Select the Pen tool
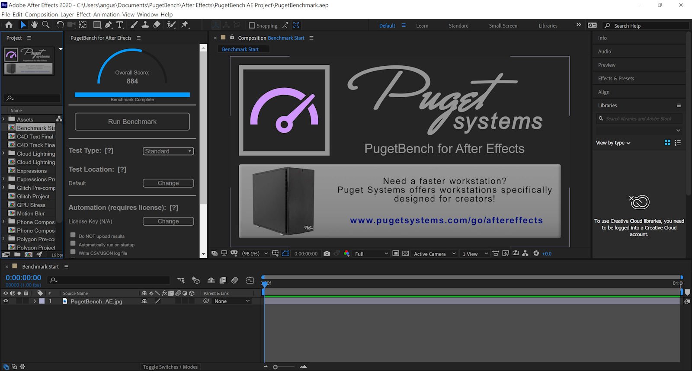This screenshot has width=692, height=371. point(108,25)
